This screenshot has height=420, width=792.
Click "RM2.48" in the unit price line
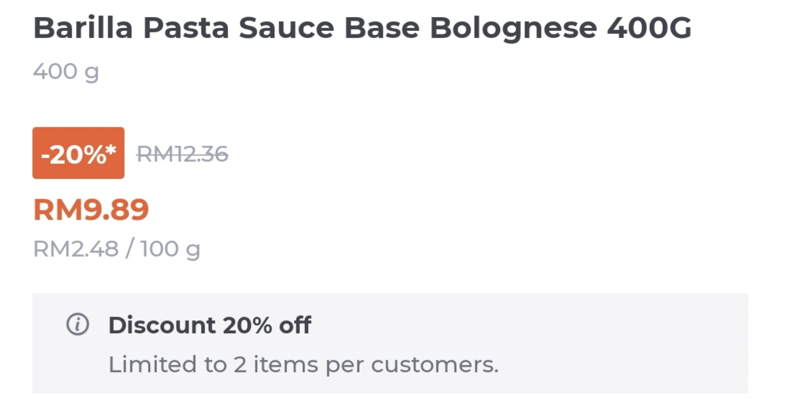tap(76, 249)
